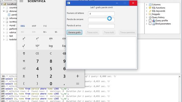Toggle HYP hyperbolic mode in calculator

(34, 26)
